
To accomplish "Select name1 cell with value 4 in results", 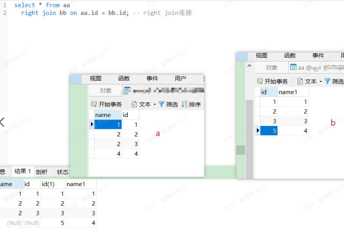I will point(81,223).
